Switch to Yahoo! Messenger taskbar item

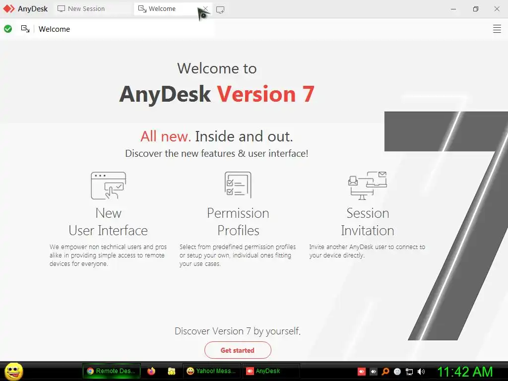click(x=211, y=371)
